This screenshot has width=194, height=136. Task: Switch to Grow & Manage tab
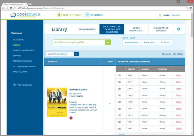(87, 29)
